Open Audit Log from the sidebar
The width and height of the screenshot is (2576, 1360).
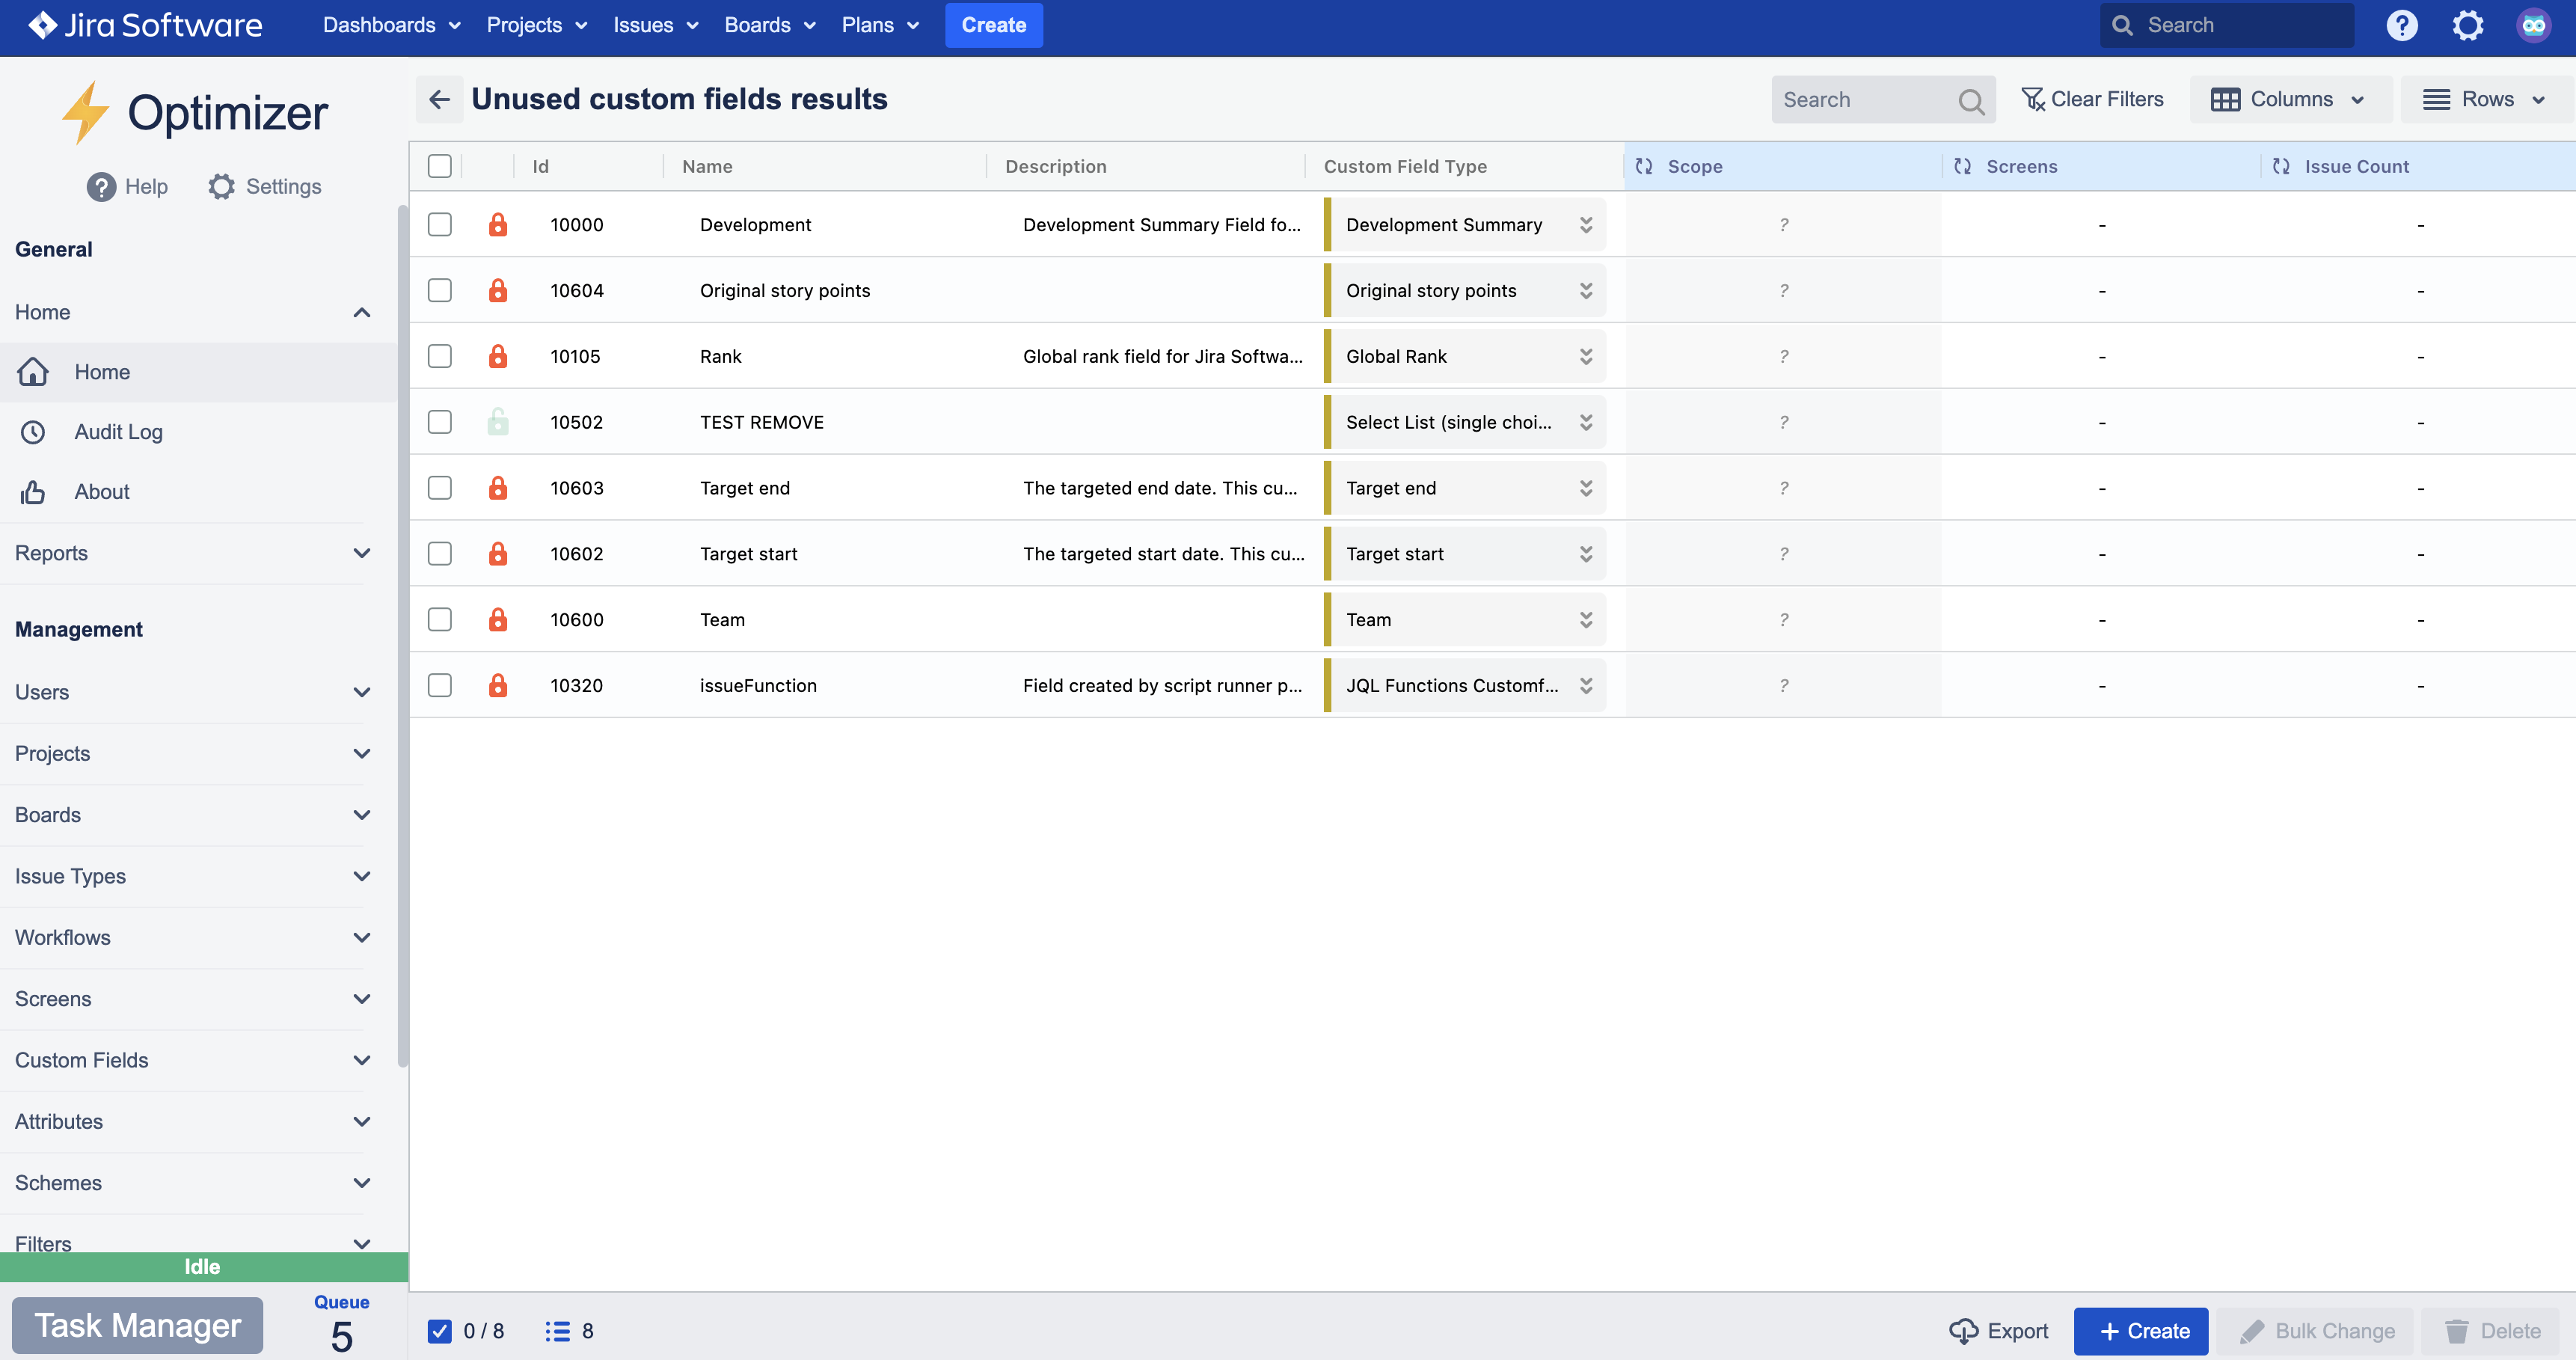coord(118,432)
